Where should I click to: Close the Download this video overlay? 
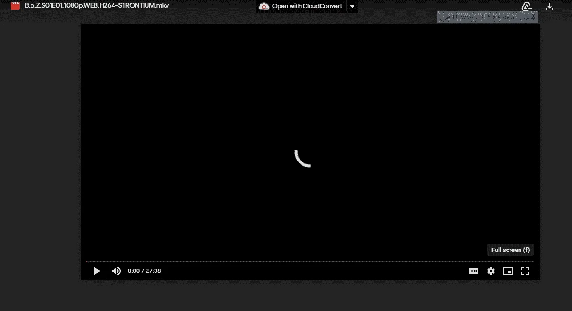pyautogui.click(x=533, y=17)
